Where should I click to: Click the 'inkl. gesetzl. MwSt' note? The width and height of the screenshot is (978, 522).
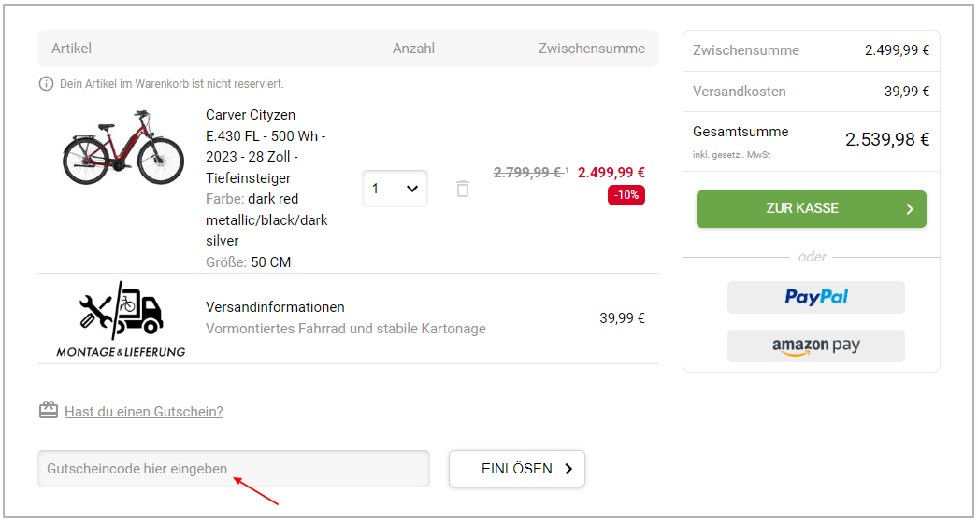pyautogui.click(x=731, y=154)
